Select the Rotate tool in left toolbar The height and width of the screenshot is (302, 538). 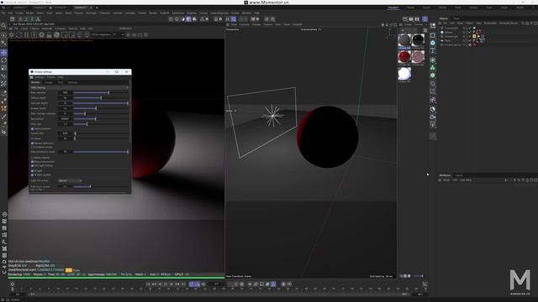(3, 60)
